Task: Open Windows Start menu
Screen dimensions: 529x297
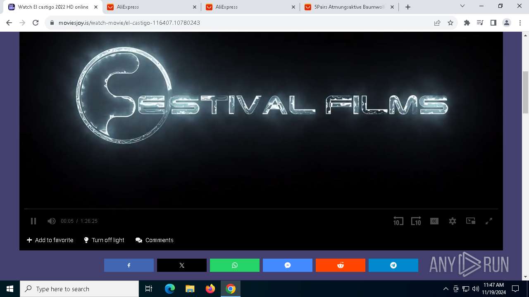Action: coord(10,289)
